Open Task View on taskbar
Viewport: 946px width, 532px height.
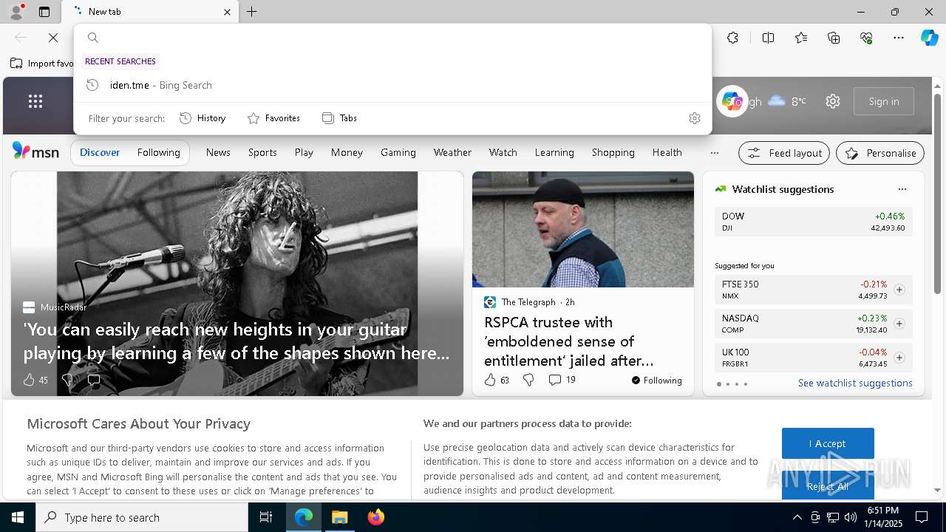(x=266, y=517)
